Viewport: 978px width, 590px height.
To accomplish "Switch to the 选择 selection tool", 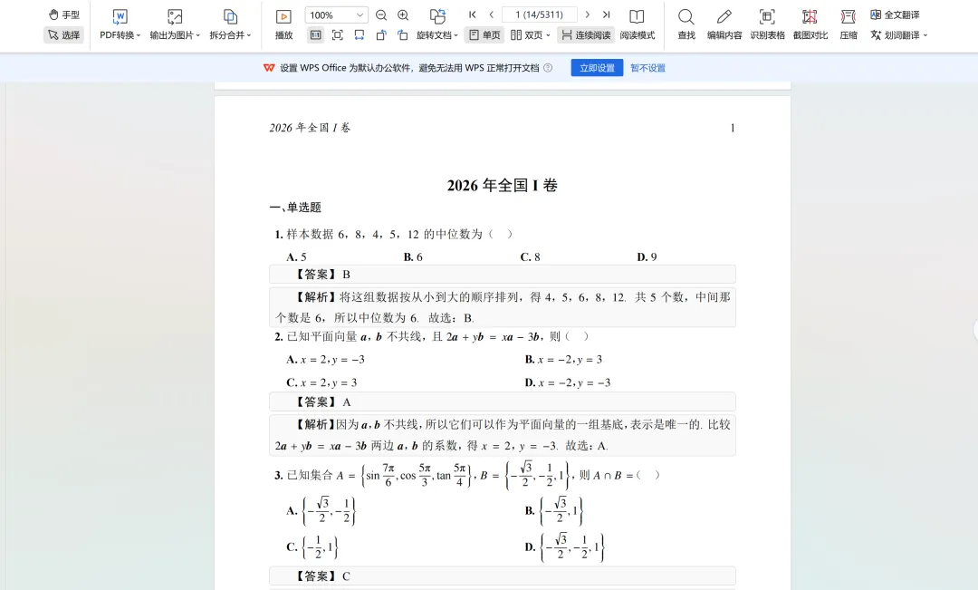I will click(64, 35).
